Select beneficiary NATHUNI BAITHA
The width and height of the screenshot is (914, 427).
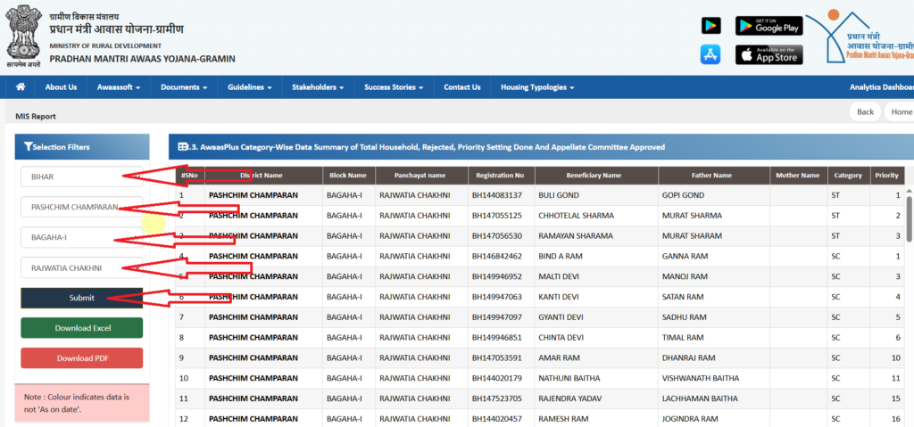tap(569, 379)
